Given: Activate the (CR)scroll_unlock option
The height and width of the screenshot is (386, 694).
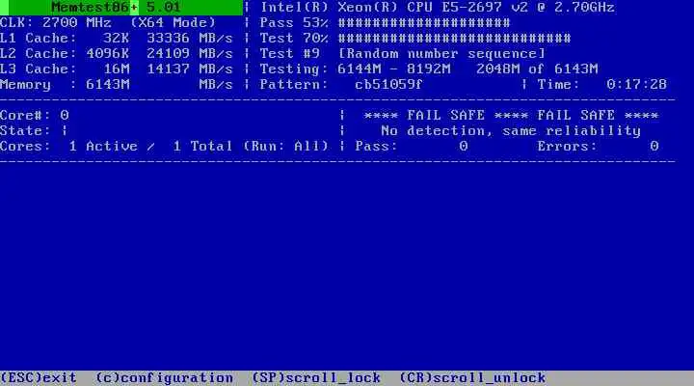Looking at the screenshot, I should 472,378.
